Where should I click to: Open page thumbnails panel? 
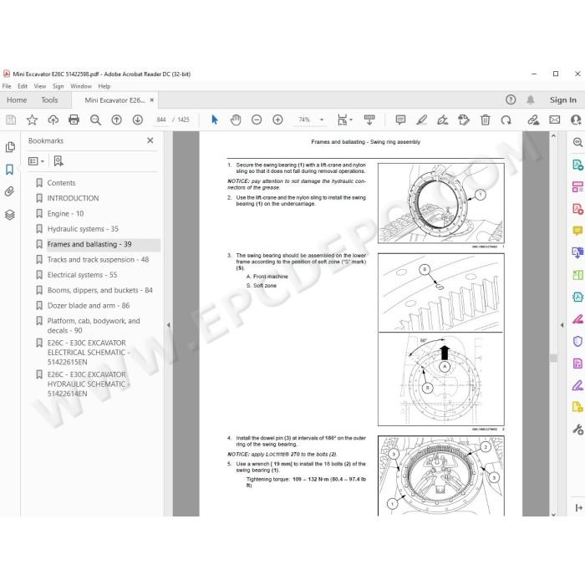(x=10, y=146)
